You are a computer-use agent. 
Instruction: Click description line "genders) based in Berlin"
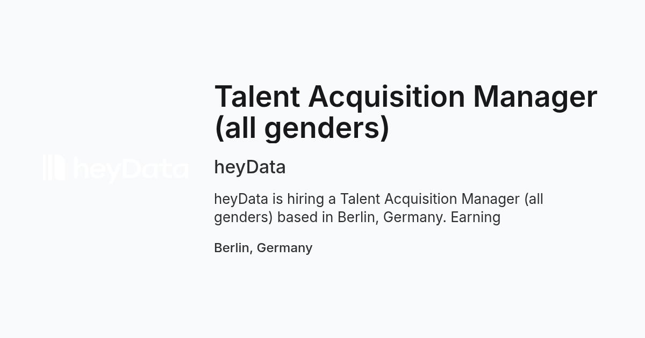point(357,217)
